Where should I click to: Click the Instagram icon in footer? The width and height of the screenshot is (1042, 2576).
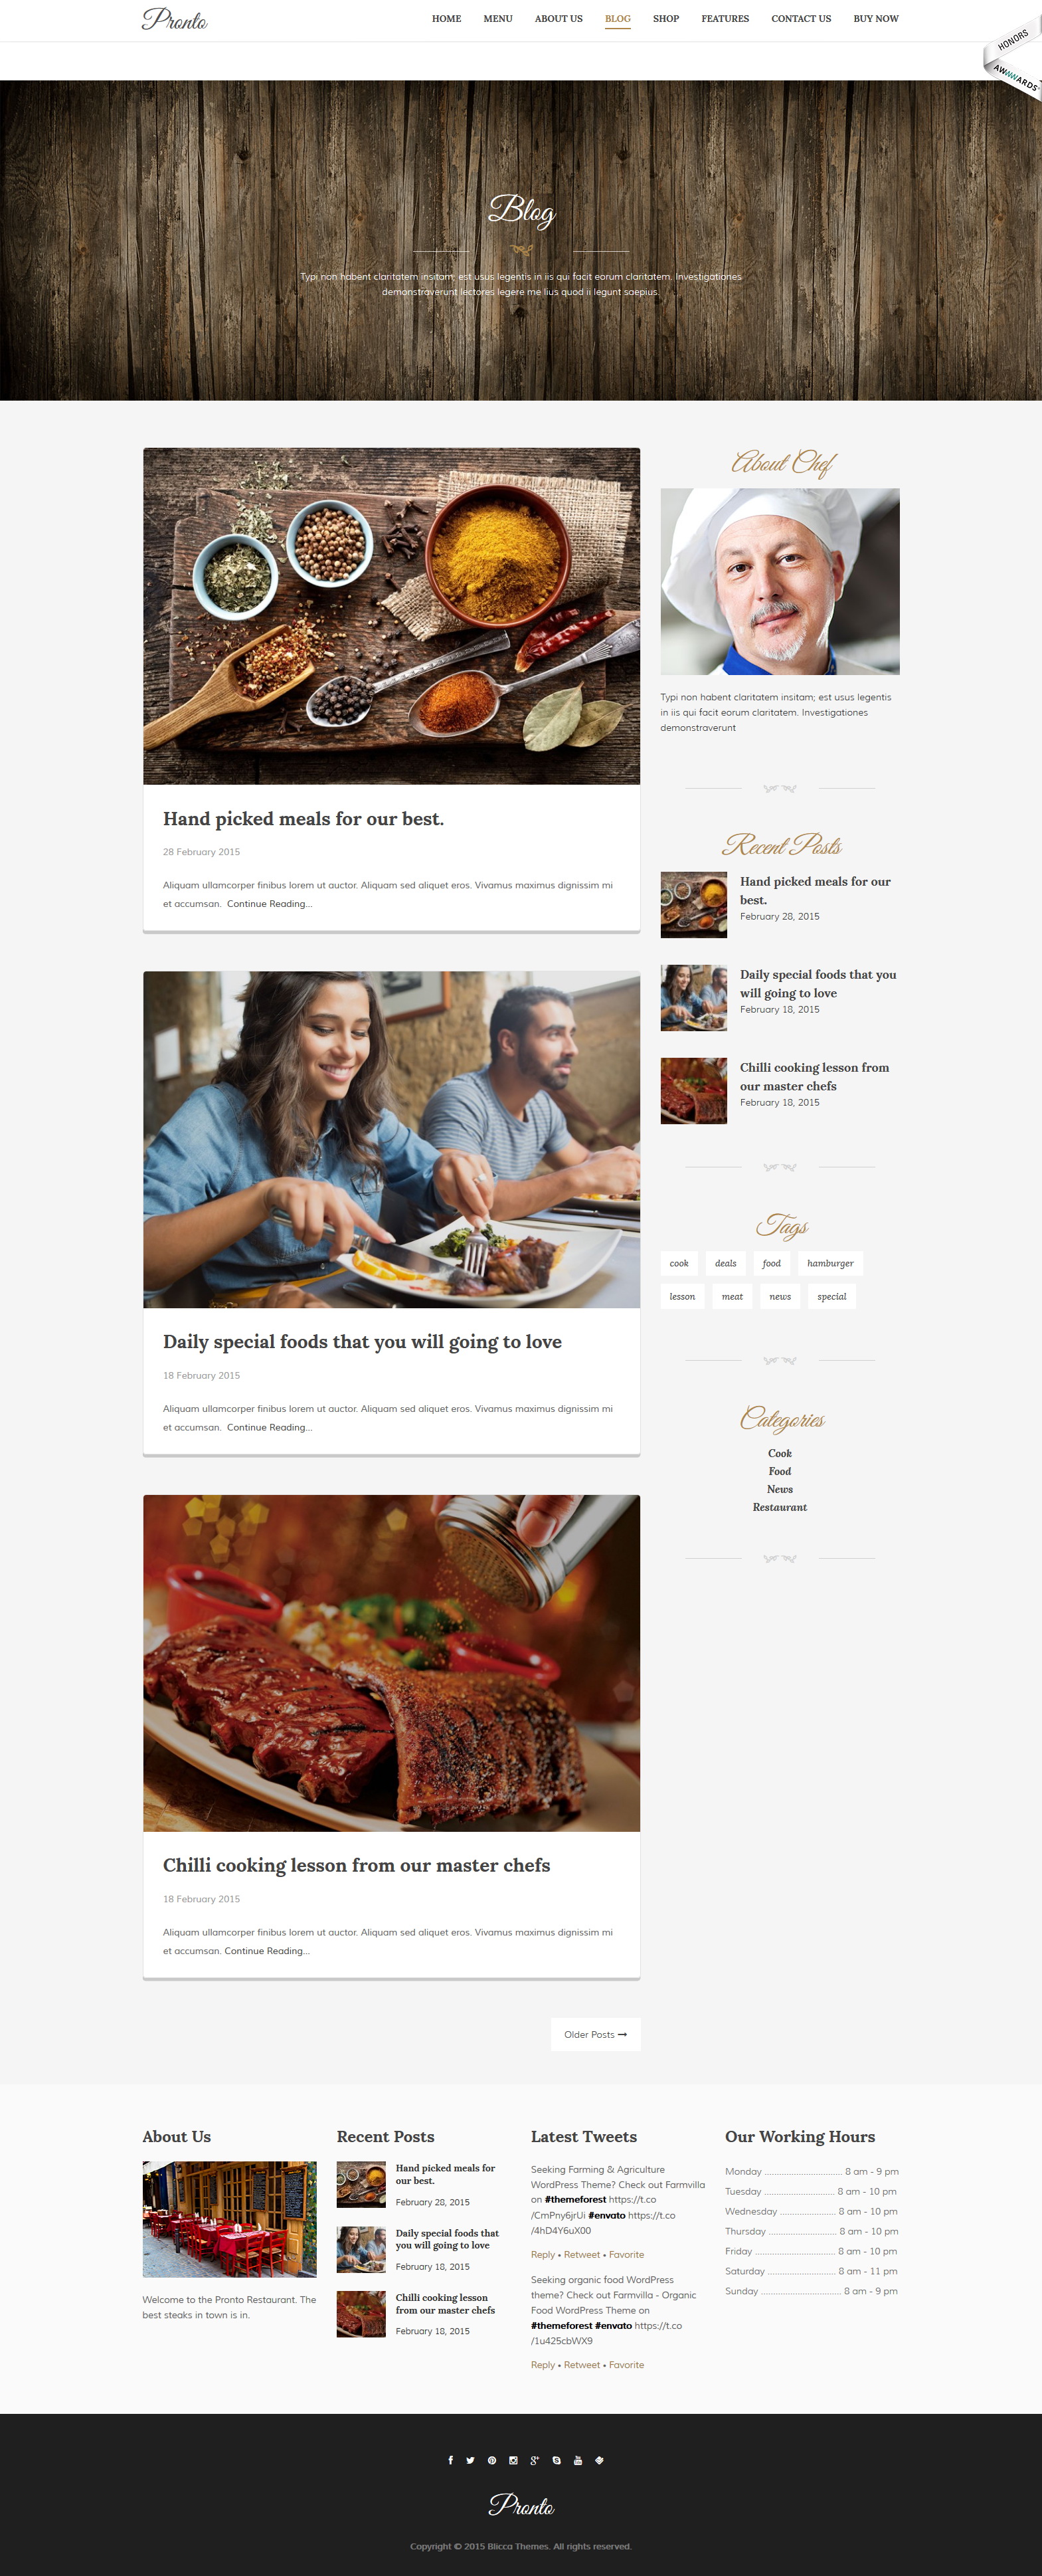point(513,2460)
